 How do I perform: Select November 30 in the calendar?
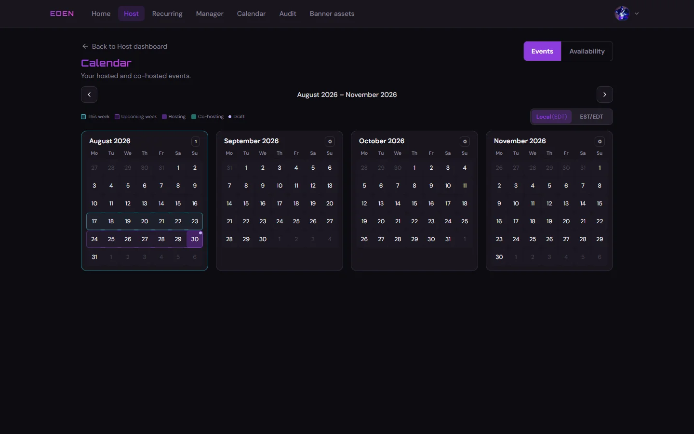[499, 257]
